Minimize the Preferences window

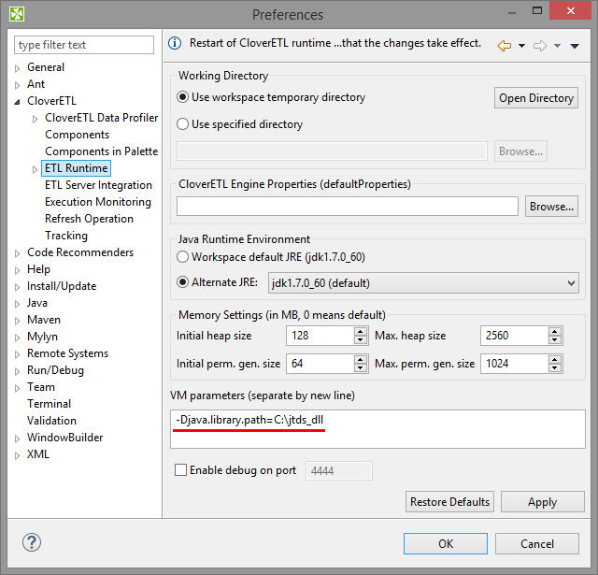[512, 12]
